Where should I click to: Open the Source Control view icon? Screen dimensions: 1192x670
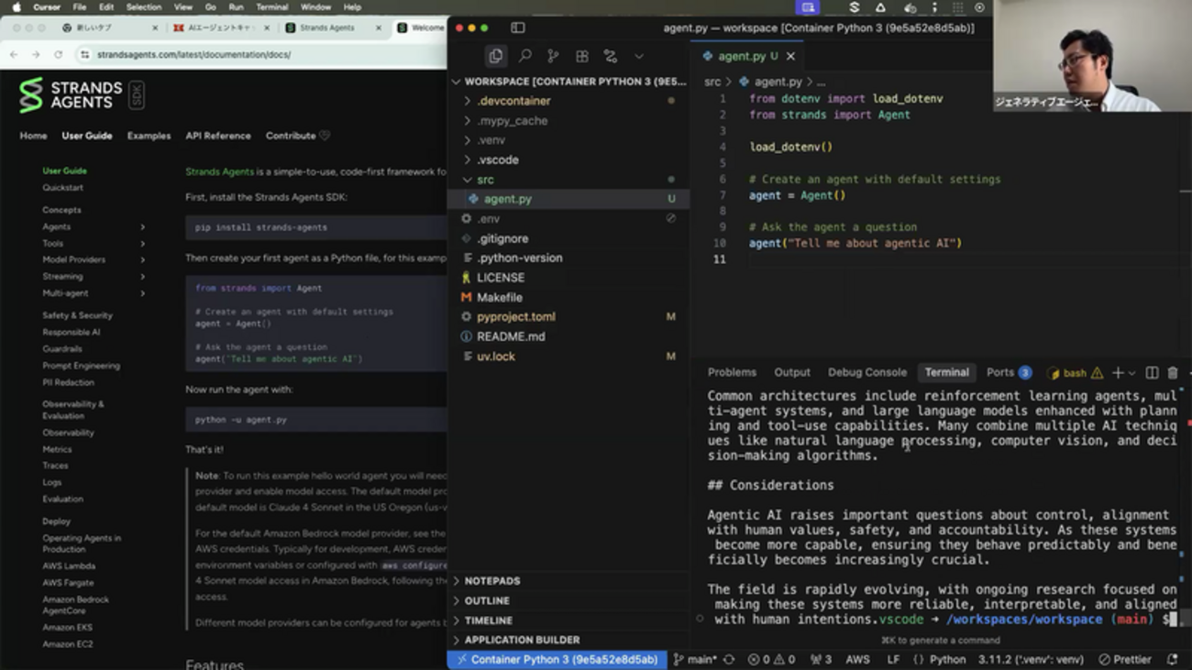[x=553, y=56]
